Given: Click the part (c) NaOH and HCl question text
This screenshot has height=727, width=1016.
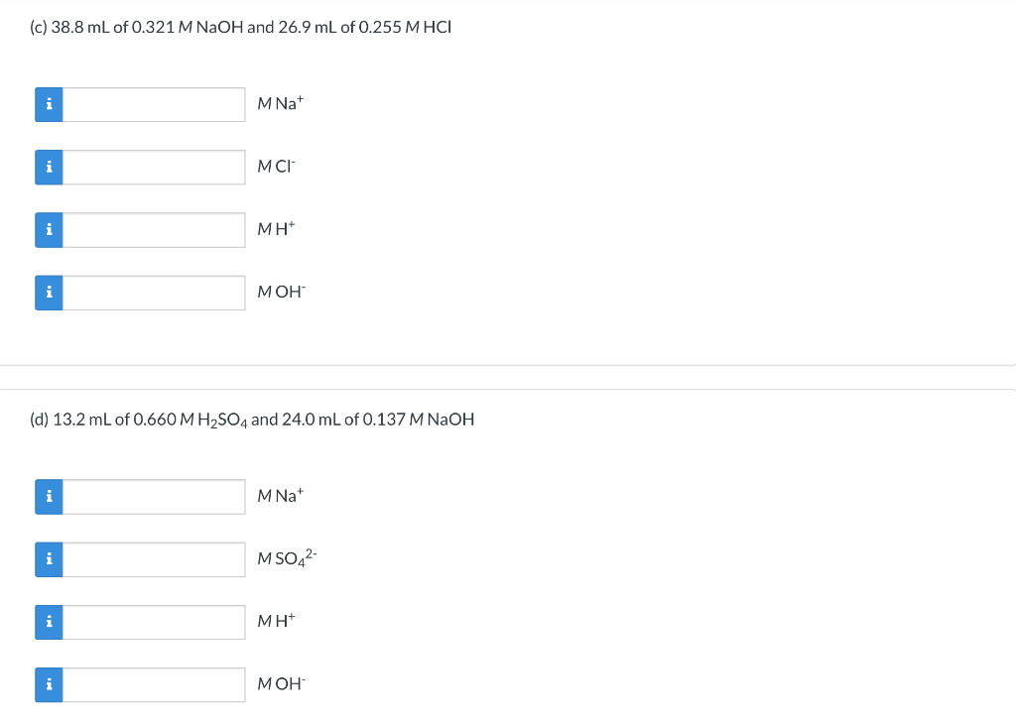Looking at the screenshot, I should click(x=240, y=27).
